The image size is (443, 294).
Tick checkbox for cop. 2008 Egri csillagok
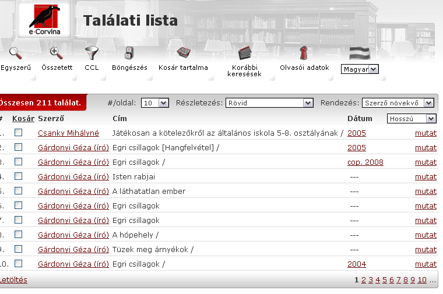(x=19, y=162)
